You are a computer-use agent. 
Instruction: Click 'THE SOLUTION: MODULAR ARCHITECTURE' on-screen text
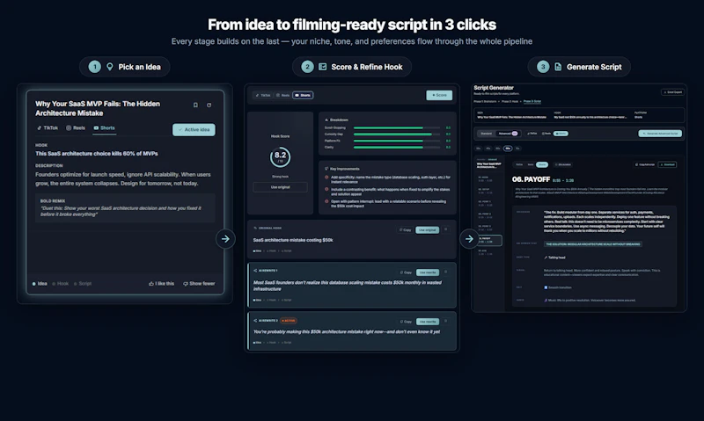click(593, 244)
